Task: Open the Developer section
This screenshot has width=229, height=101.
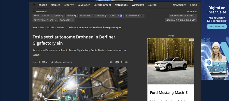Action: (x=83, y=5)
